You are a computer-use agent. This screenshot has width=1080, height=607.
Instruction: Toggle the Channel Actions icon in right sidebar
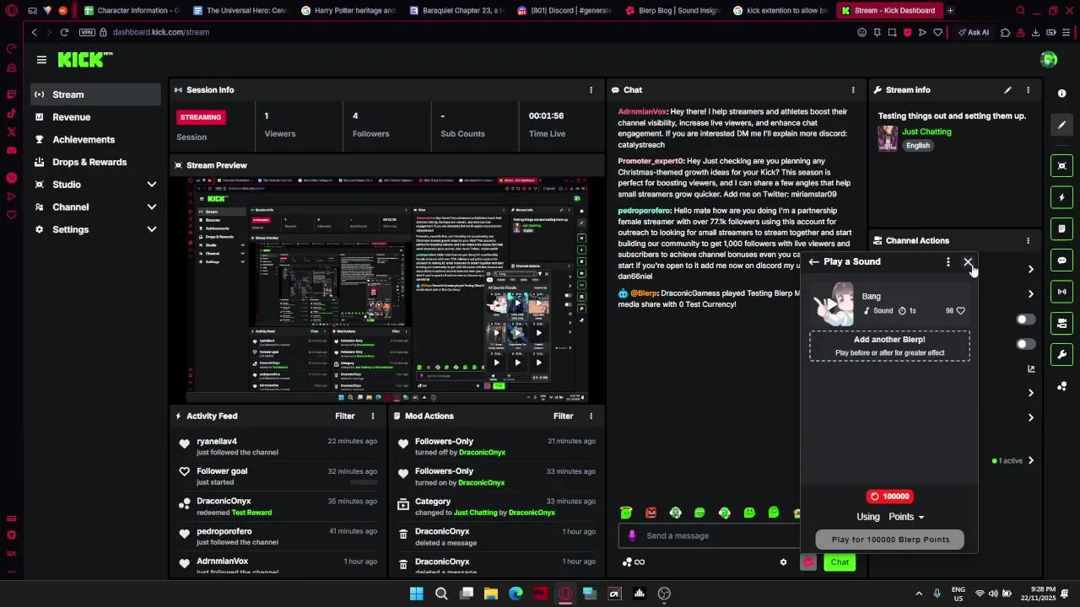(1062, 323)
